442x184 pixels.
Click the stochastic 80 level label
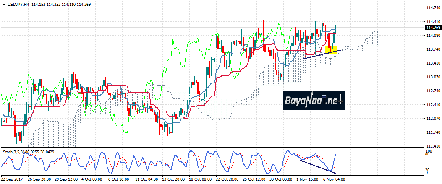(429, 154)
